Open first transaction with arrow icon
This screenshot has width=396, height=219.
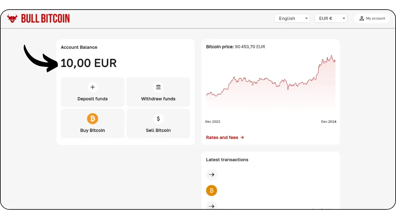(x=212, y=175)
